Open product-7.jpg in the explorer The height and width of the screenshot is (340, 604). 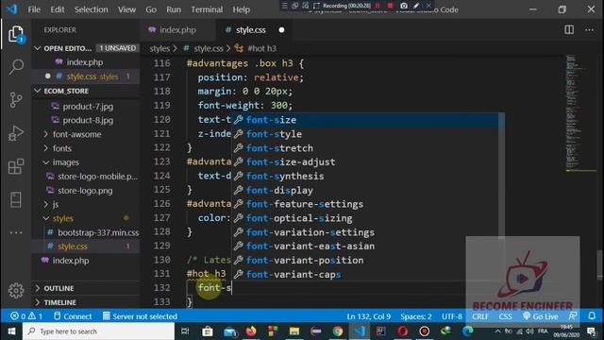(88, 107)
